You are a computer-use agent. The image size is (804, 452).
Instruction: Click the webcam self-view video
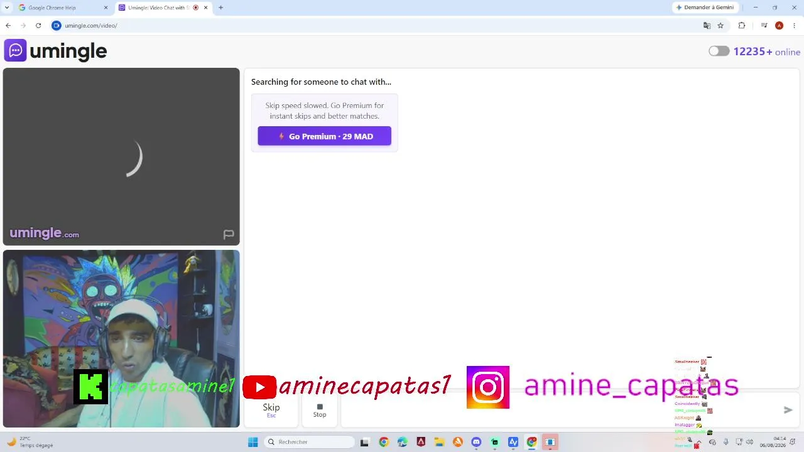pos(121,339)
